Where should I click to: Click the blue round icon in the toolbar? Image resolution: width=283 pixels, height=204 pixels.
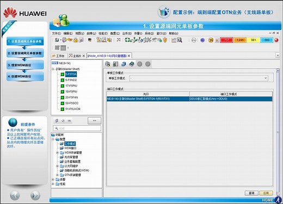pyautogui.click(x=202, y=40)
